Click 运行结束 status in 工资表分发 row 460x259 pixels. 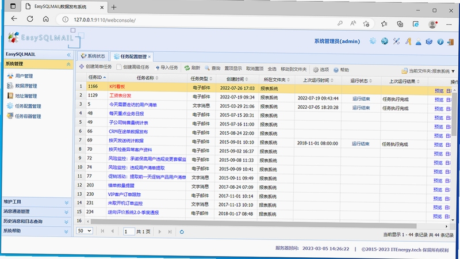coord(361,99)
